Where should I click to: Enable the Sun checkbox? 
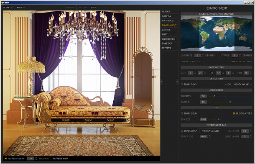pos(182,113)
